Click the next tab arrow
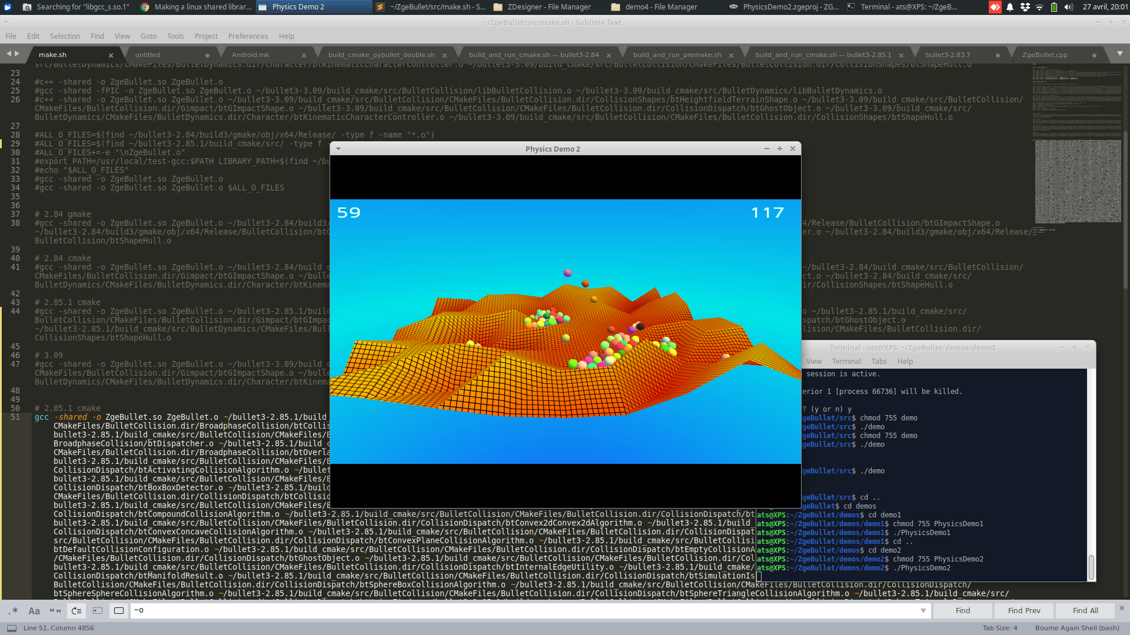Screen dimensions: 1130x635 (x=17, y=54)
